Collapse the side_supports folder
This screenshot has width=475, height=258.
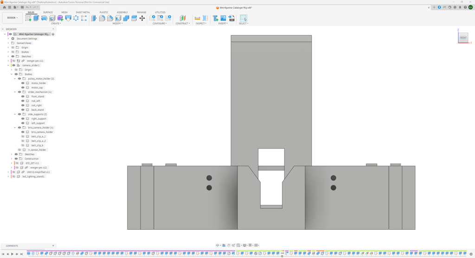tap(15, 114)
